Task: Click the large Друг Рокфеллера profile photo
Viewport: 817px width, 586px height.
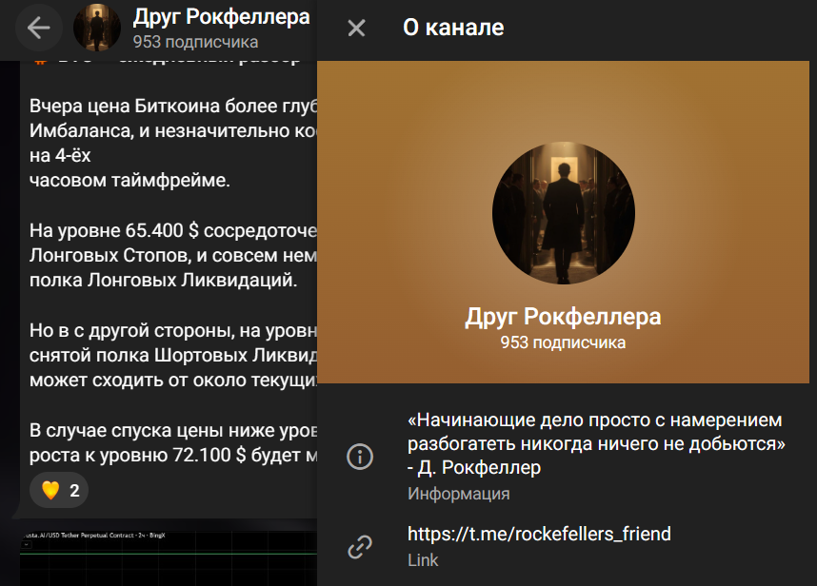Action: pos(562,213)
